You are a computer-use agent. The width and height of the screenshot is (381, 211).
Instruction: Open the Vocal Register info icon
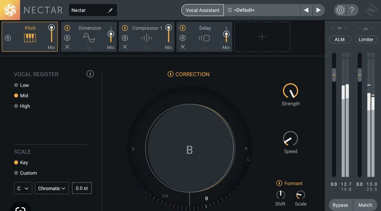[x=90, y=74]
